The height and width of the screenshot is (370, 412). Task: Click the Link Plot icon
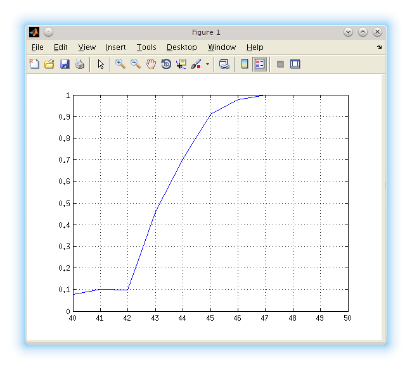(224, 64)
